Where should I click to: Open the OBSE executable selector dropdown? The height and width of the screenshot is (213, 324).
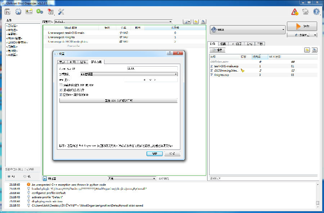pos(248,30)
